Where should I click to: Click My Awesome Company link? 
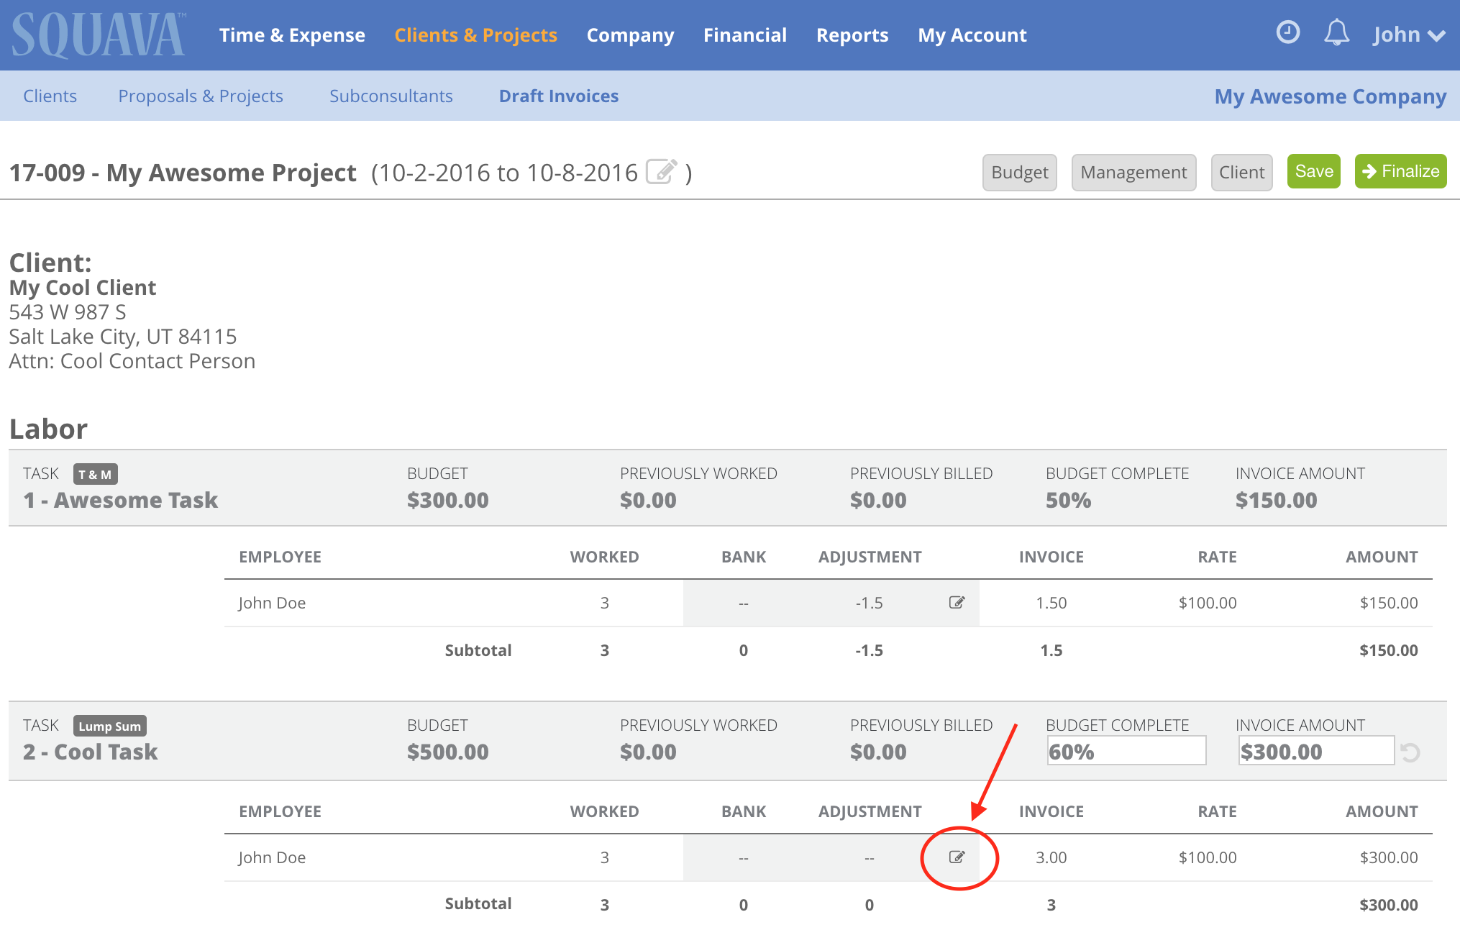point(1330,96)
